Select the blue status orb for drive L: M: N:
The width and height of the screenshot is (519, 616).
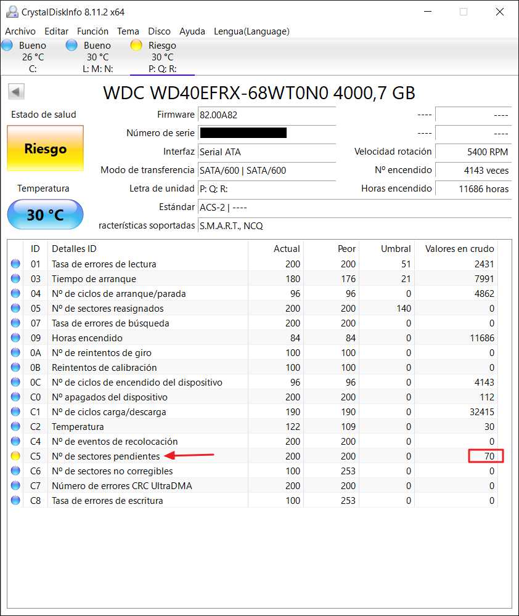coord(72,45)
